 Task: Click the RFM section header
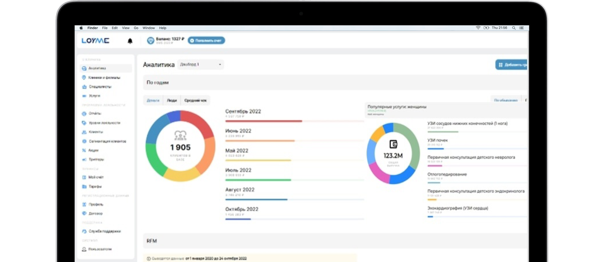pos(335,241)
